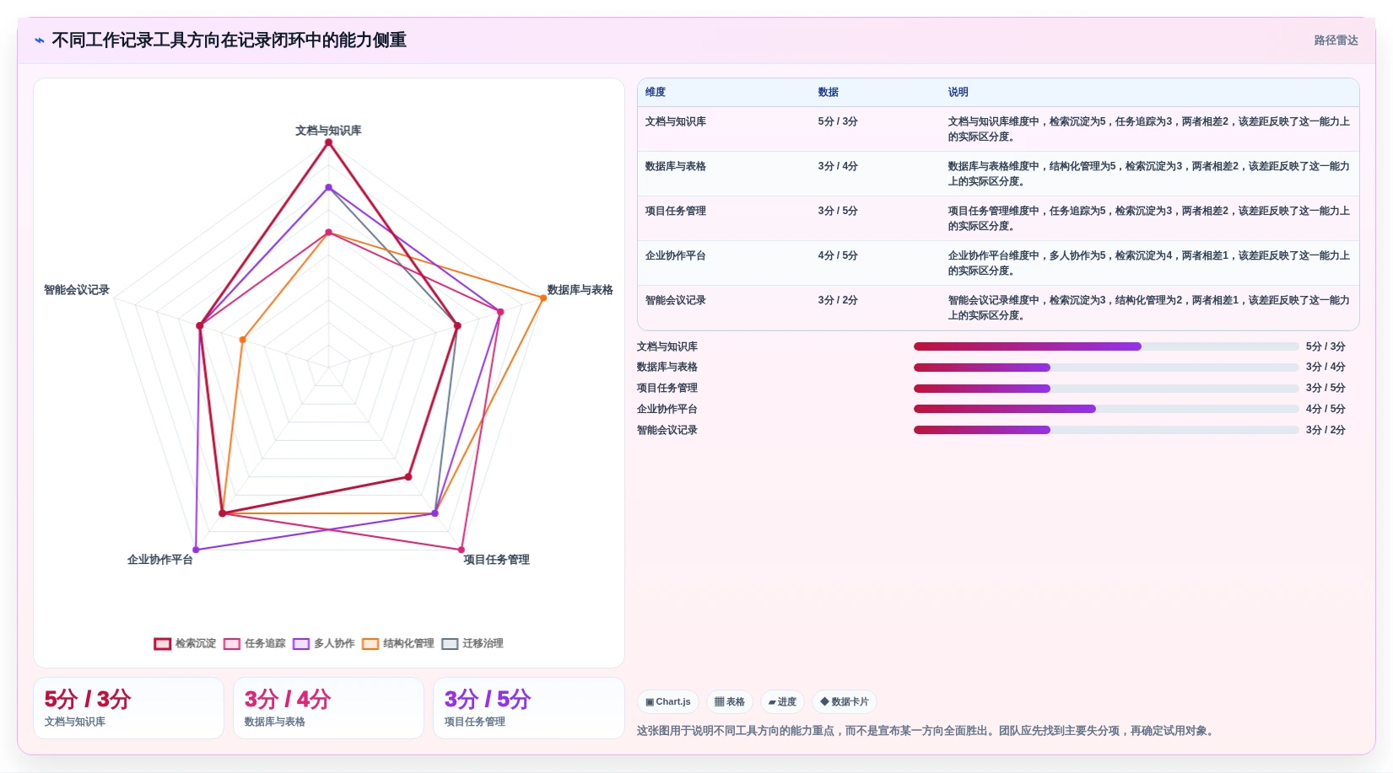Click the 智能会议记录 progress bar
1393x773 pixels.
coord(1106,430)
